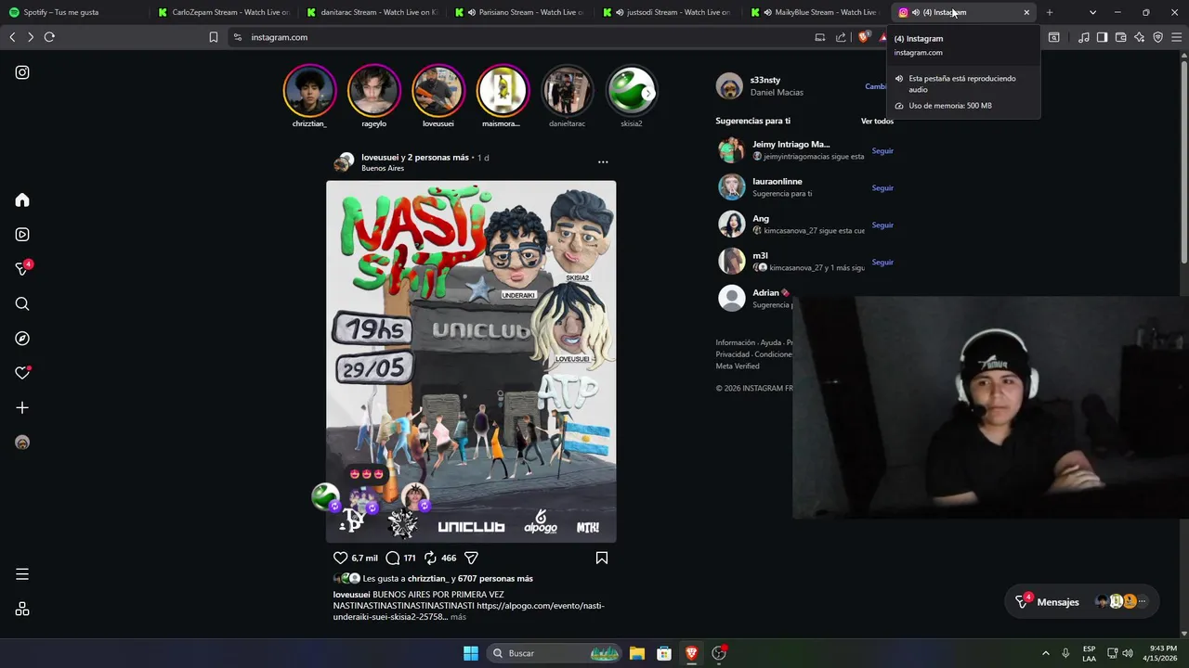Toggle the browser sidebar panel

click(1103, 37)
